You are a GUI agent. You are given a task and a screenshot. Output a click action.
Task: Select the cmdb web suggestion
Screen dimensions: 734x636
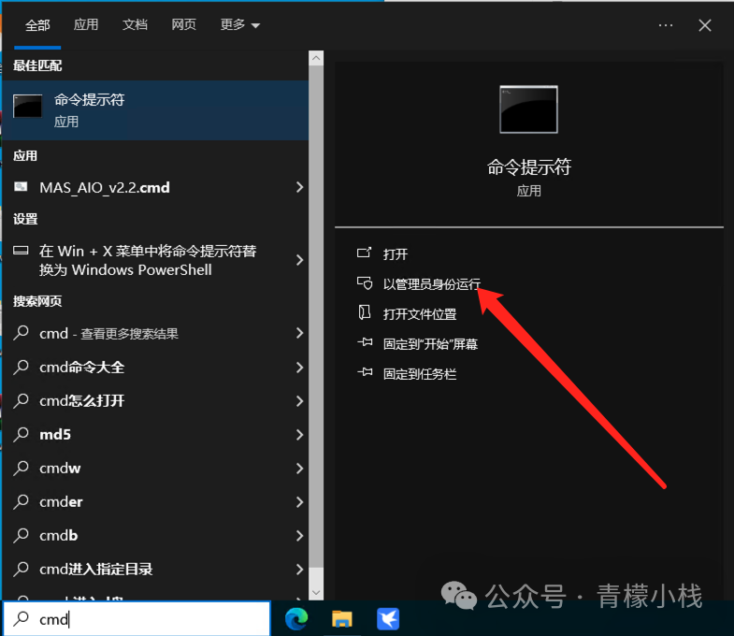[x=59, y=535]
